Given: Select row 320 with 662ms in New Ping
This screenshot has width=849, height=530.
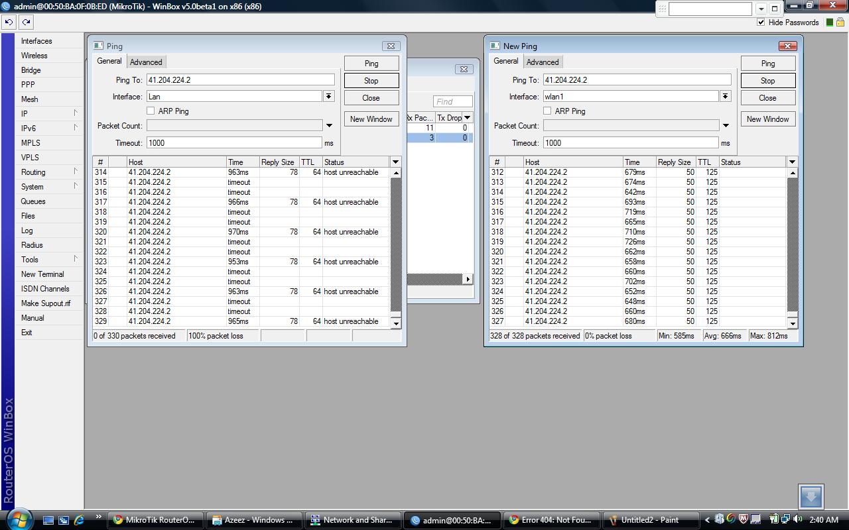Looking at the screenshot, I should coord(638,252).
